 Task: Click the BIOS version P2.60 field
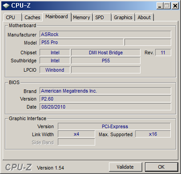105,99
